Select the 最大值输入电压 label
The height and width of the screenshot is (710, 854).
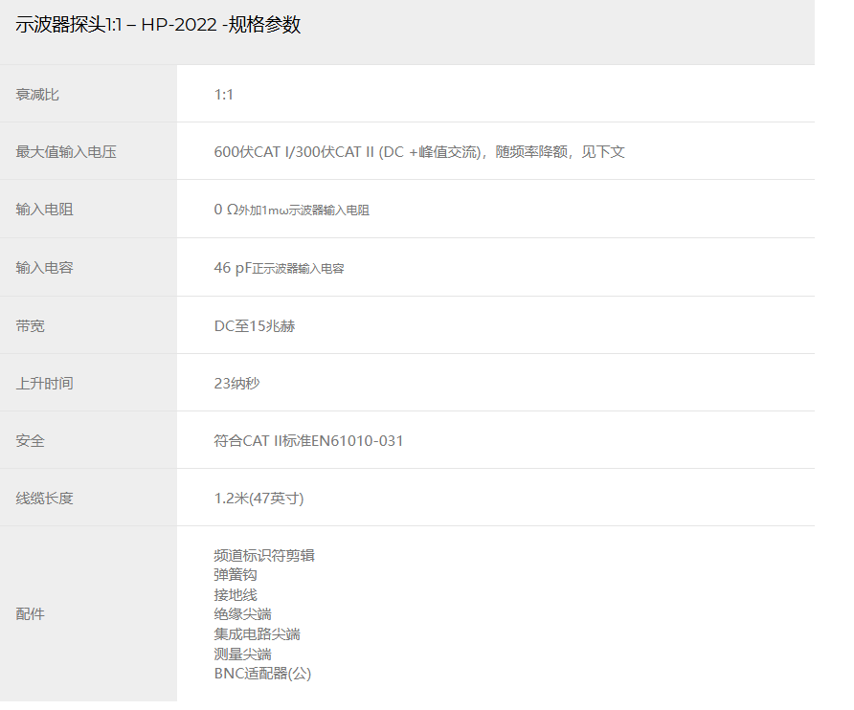tap(66, 152)
